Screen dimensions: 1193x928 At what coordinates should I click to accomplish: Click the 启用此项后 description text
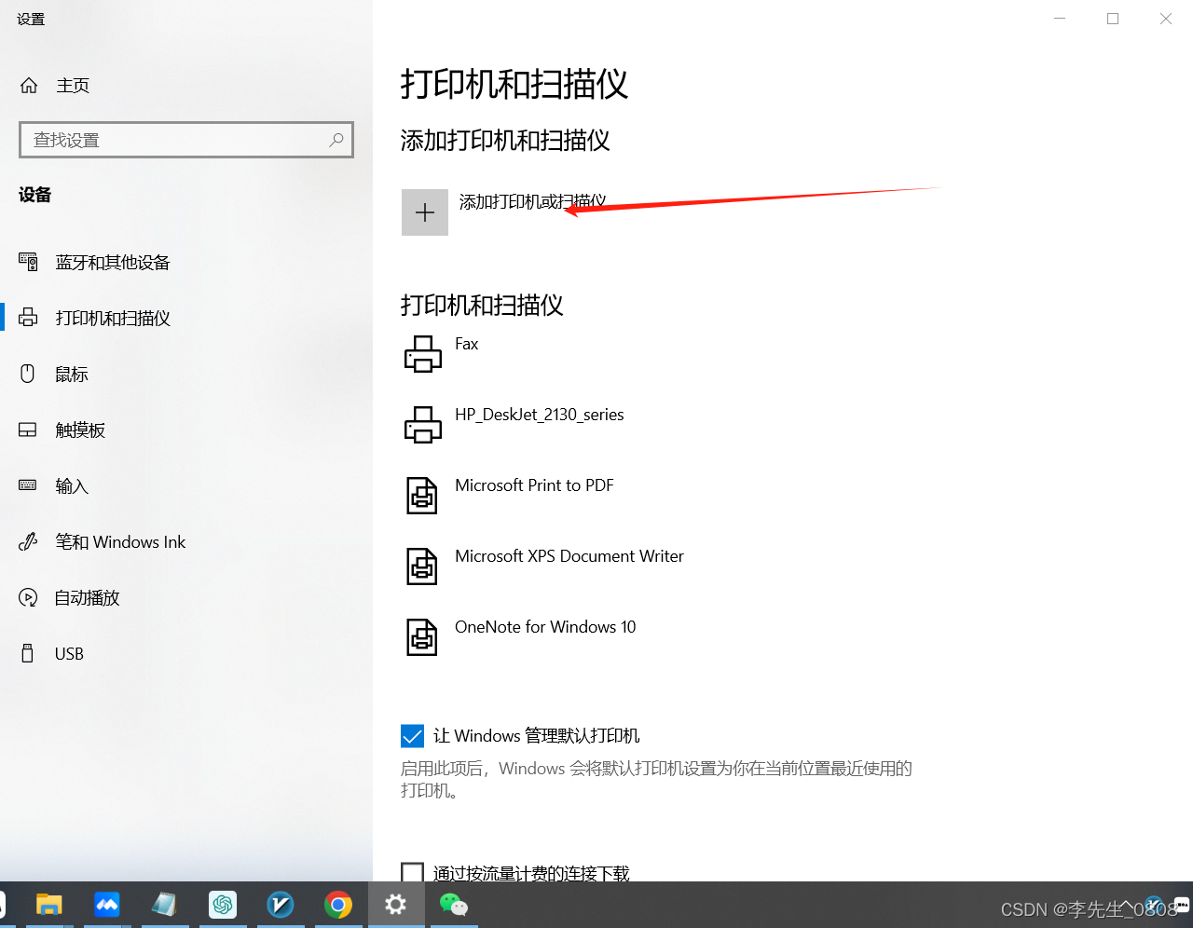[656, 780]
